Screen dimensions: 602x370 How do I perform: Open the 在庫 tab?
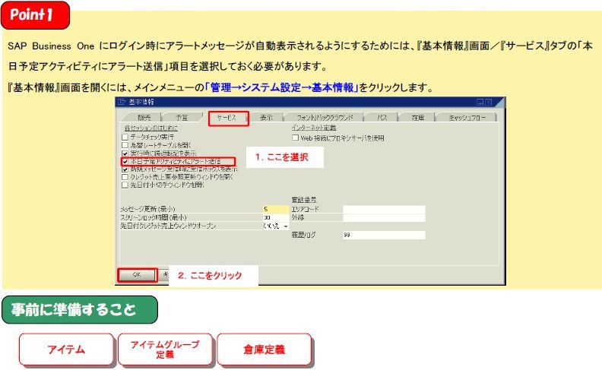417,118
